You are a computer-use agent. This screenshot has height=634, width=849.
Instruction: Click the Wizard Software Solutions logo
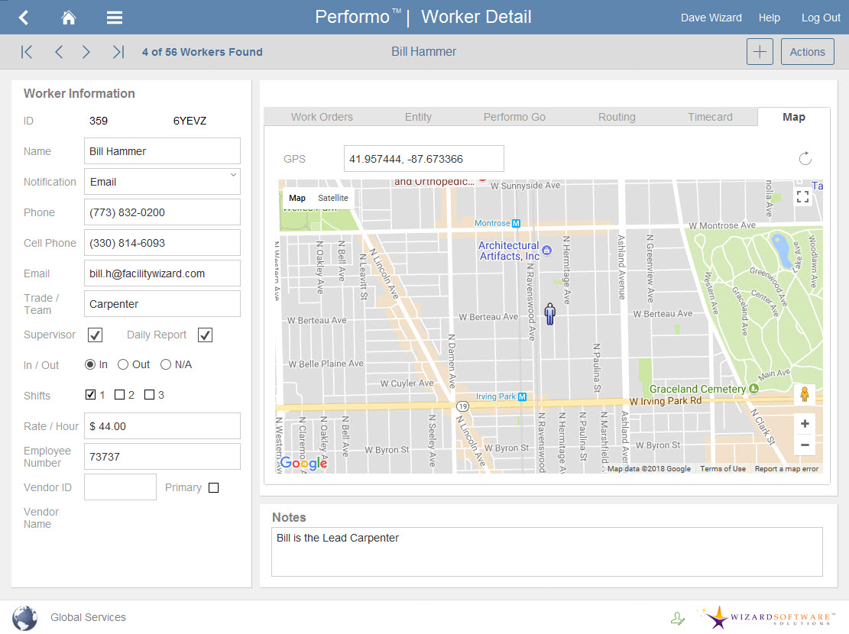766,617
